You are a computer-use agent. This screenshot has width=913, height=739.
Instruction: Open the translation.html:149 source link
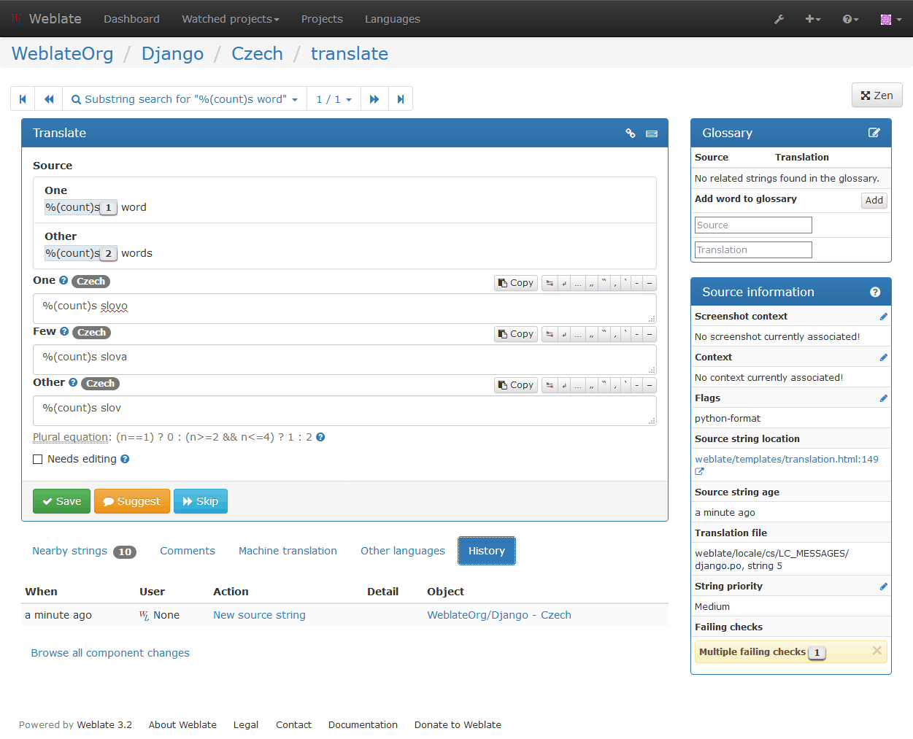click(787, 459)
